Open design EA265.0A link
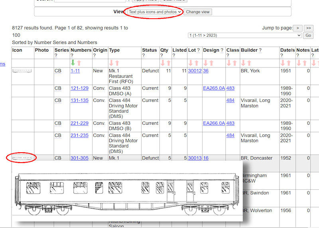This screenshot has width=319, height=228. click(214, 88)
